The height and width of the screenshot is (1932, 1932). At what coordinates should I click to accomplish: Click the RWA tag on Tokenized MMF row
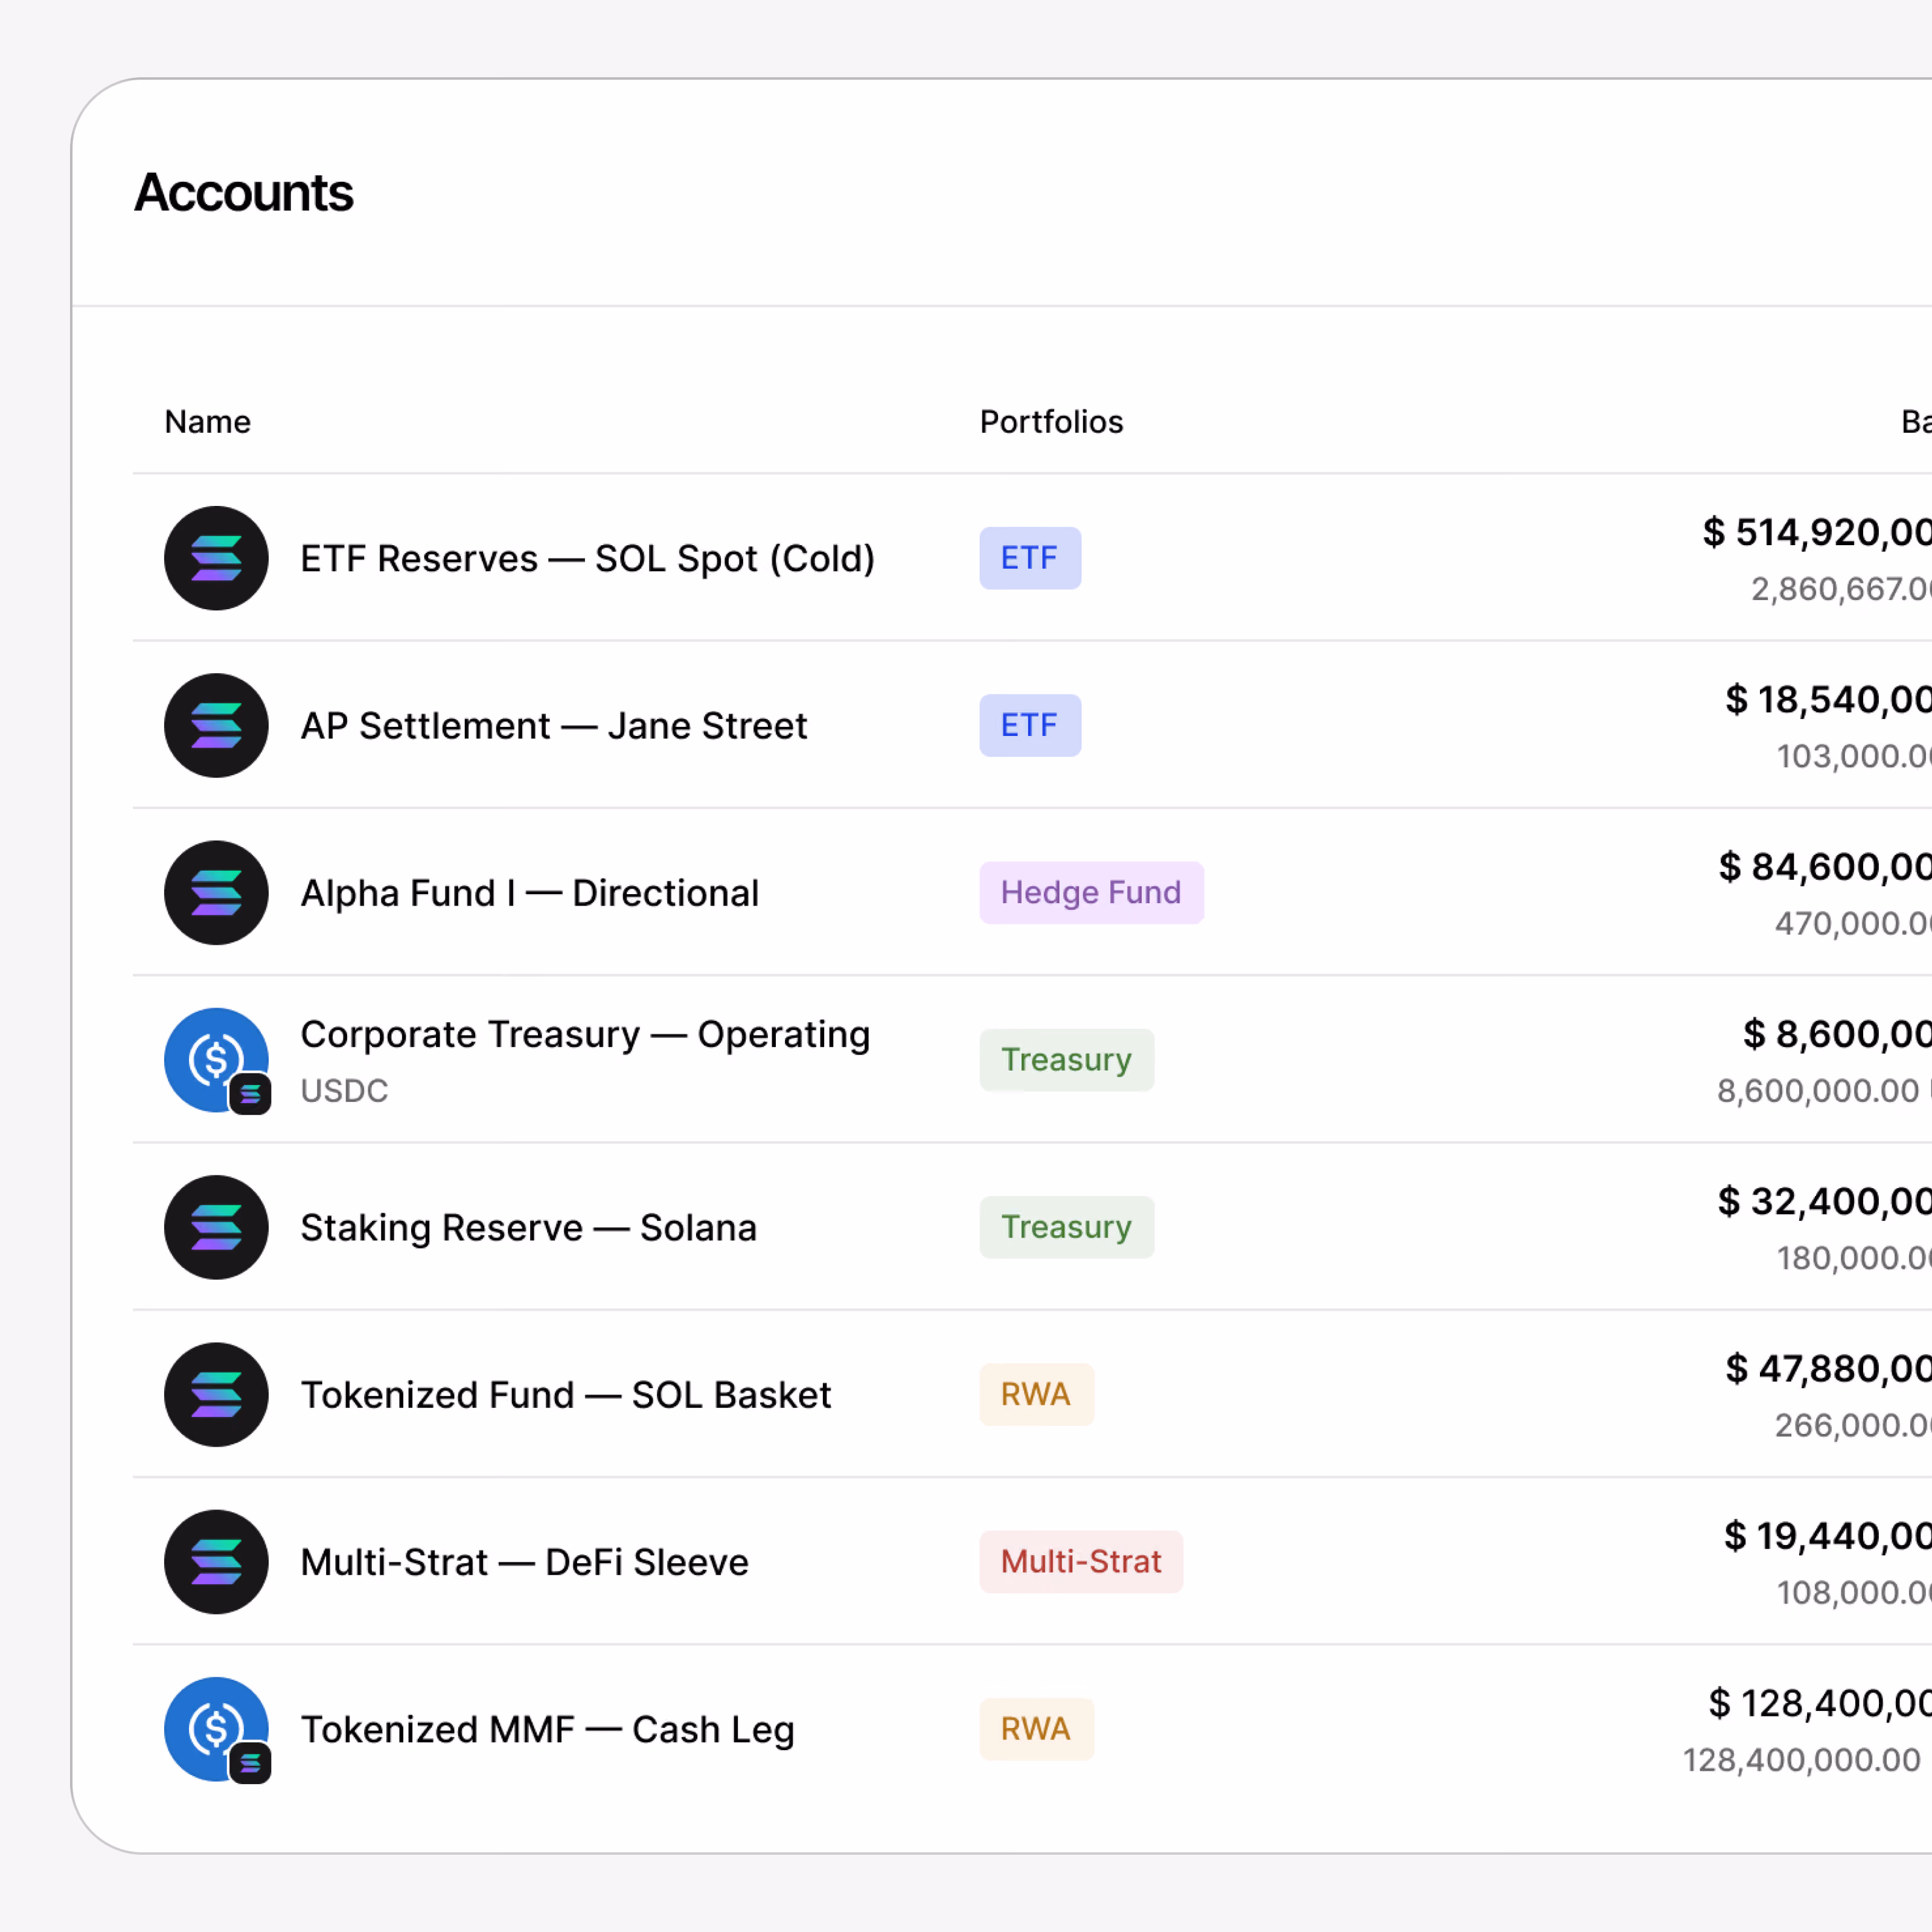coord(1036,1729)
